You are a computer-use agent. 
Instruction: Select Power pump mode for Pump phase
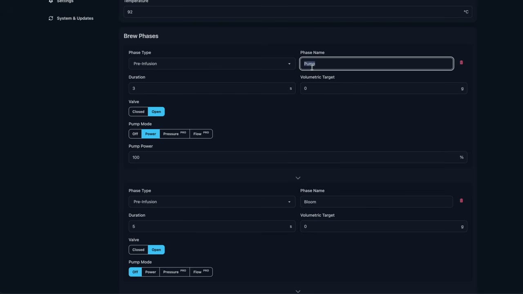point(151,134)
